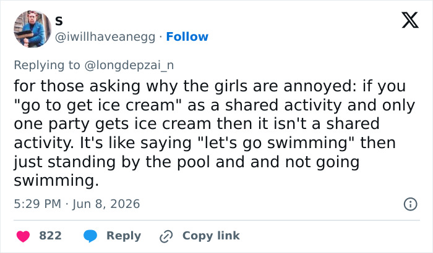Follow the @iwillhaveanegg account

(187, 36)
